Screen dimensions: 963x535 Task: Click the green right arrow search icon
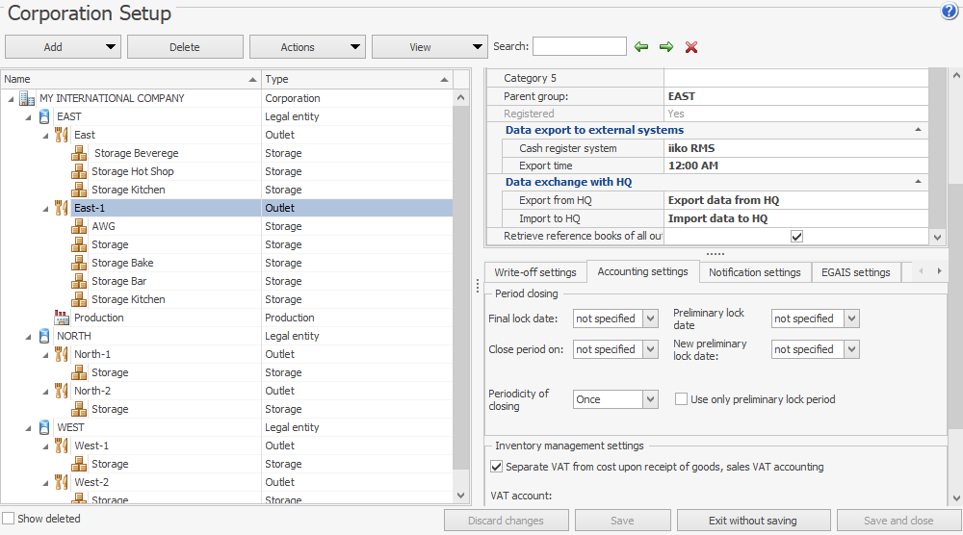point(666,46)
